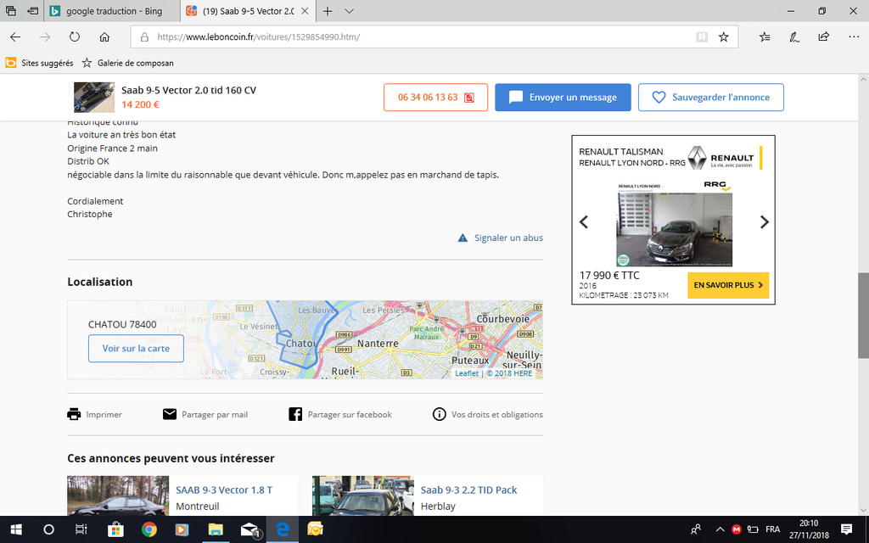Open Edge settings and more menu
Screen dimensions: 869x543
tap(854, 37)
